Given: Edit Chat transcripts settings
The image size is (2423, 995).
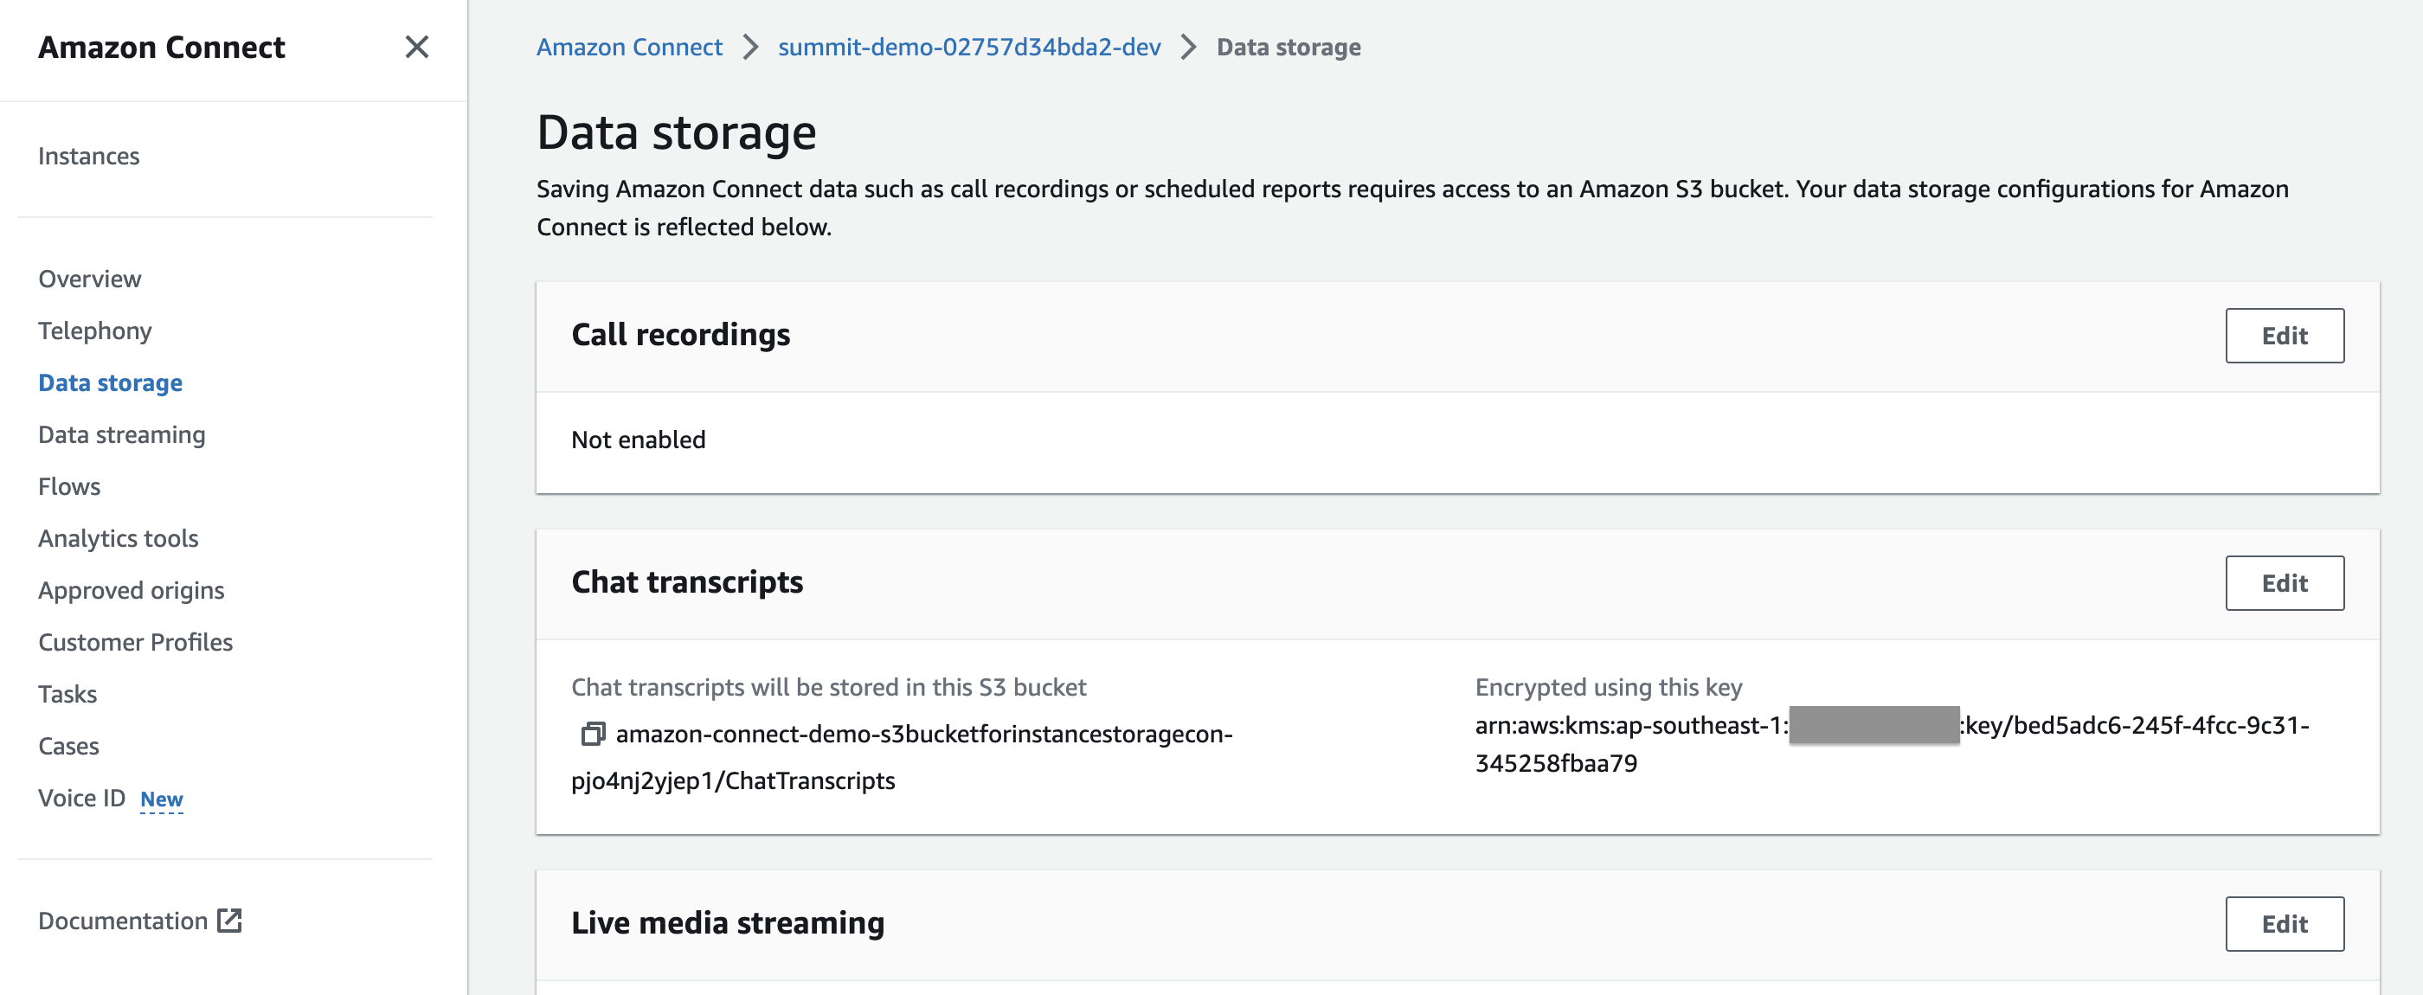Looking at the screenshot, I should tap(2284, 583).
